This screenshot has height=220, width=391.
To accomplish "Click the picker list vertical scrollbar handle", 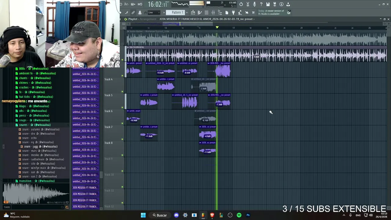I will click(x=101, y=175).
